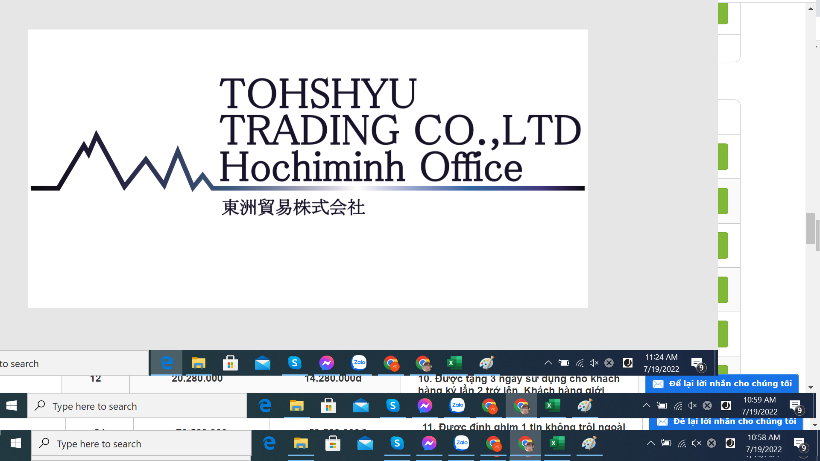Viewport: 820px width, 461px height.
Task: Click the 'Type here to search' box beside 10:59 AM taskbar
Action: [x=137, y=406]
